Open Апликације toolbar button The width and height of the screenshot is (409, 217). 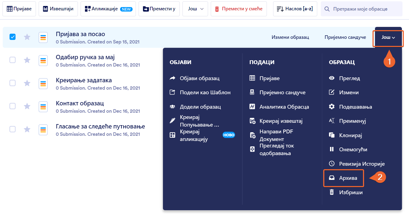(x=108, y=9)
